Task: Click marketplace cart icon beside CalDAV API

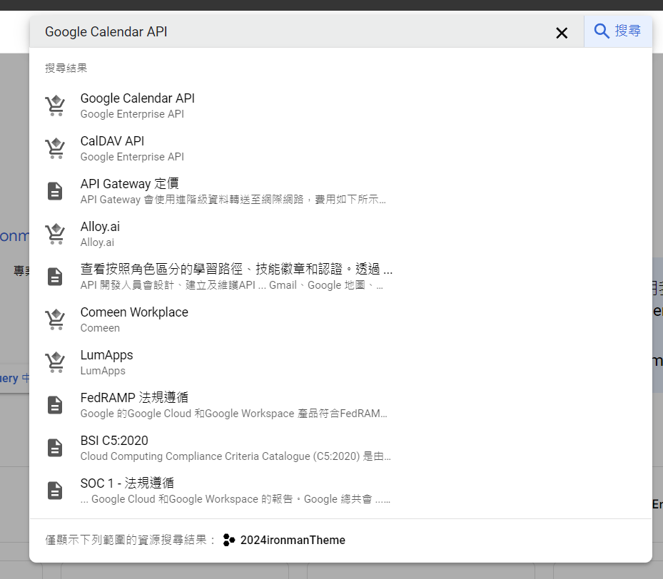Action: pos(55,148)
